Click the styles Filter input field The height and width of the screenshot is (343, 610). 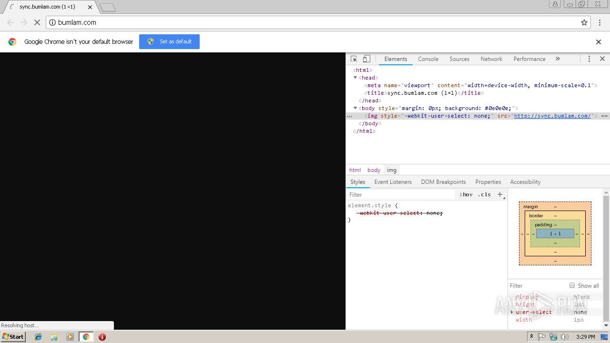[x=400, y=194]
